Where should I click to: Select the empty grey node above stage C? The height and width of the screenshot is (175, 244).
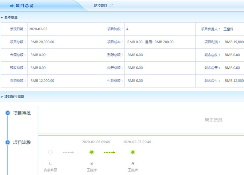(51, 152)
